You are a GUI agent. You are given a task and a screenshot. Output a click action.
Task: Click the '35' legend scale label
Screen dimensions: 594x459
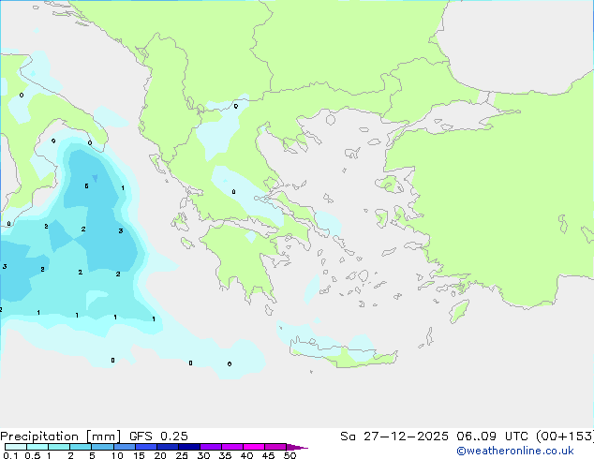[x=225, y=455]
